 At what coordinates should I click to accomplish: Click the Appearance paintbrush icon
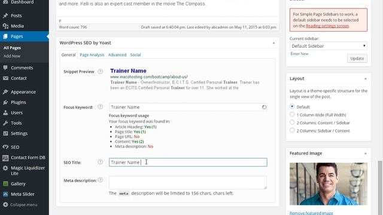tap(5, 92)
